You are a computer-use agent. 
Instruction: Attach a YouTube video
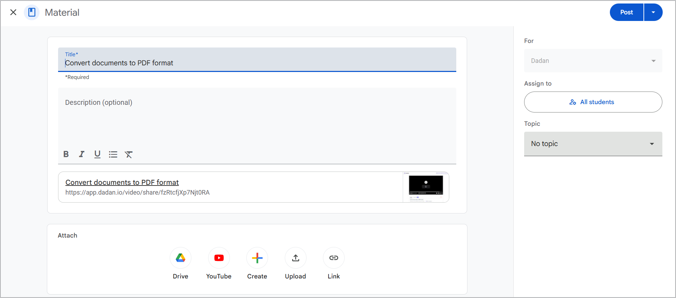219,258
